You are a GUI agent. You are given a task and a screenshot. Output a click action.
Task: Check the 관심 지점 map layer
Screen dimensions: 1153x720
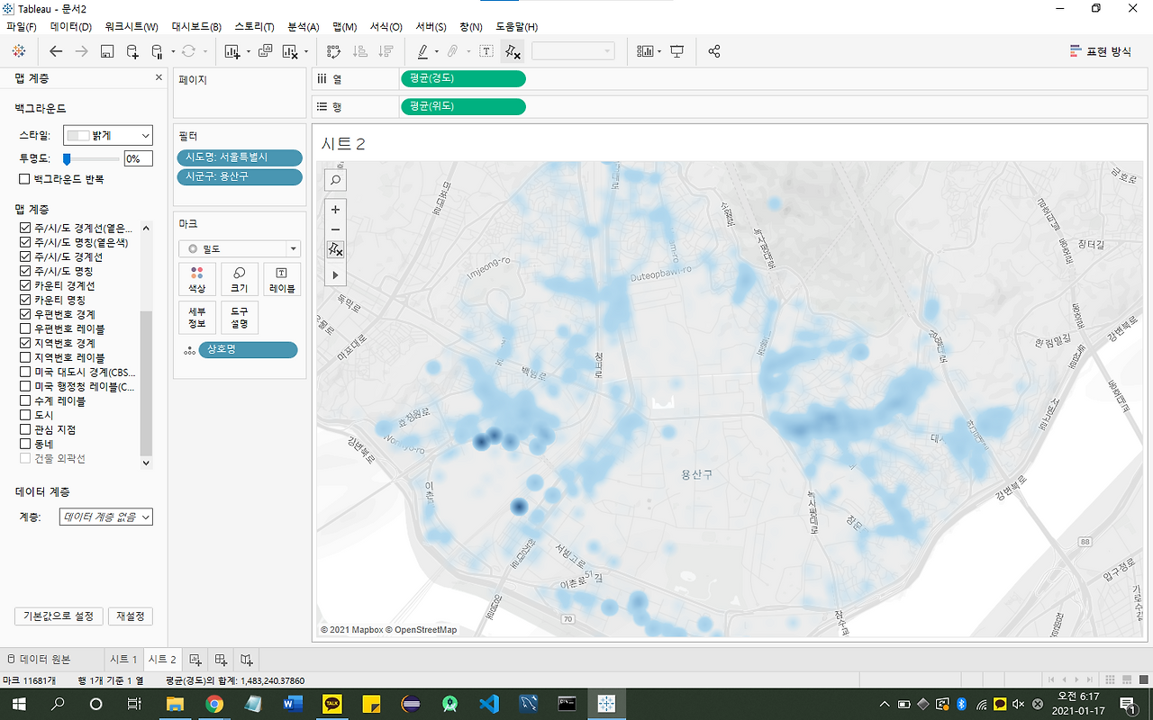click(x=25, y=429)
